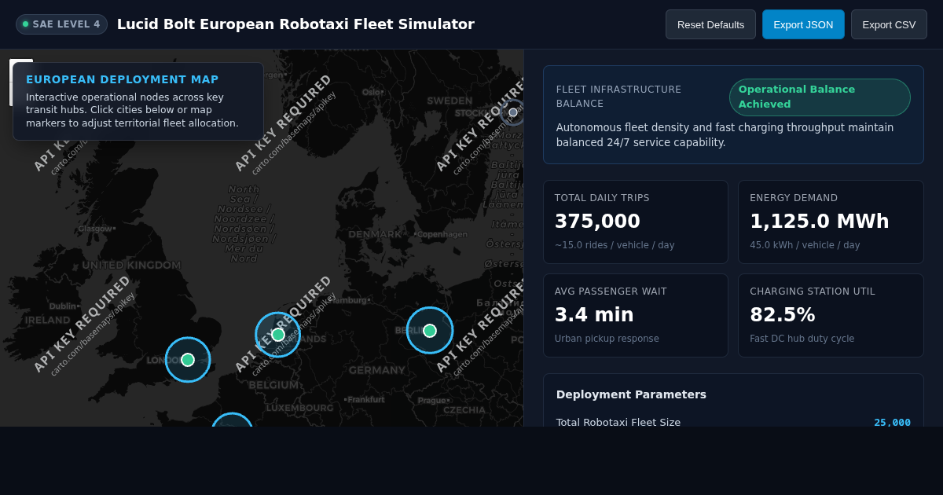Click the Fleet Infrastructure Balance label
The image size is (943, 495).
click(x=619, y=97)
